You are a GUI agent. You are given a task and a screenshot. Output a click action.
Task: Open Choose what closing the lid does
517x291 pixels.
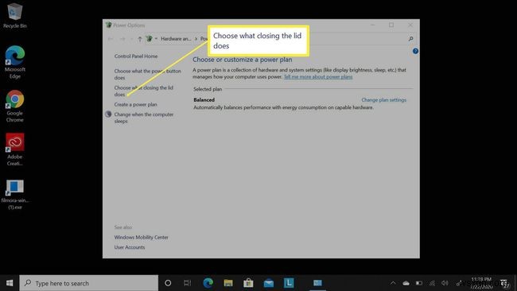(x=143, y=91)
